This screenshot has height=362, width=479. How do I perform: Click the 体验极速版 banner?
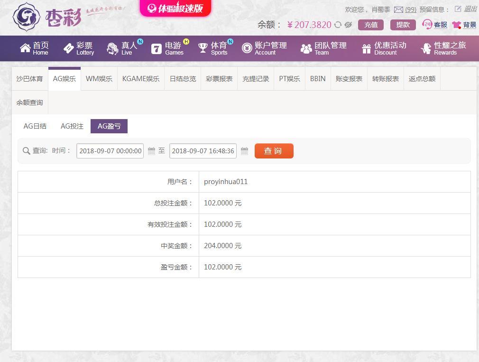pos(175,8)
